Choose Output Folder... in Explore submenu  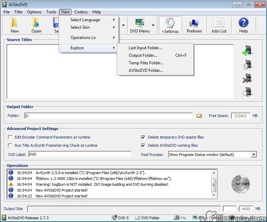[155, 55]
